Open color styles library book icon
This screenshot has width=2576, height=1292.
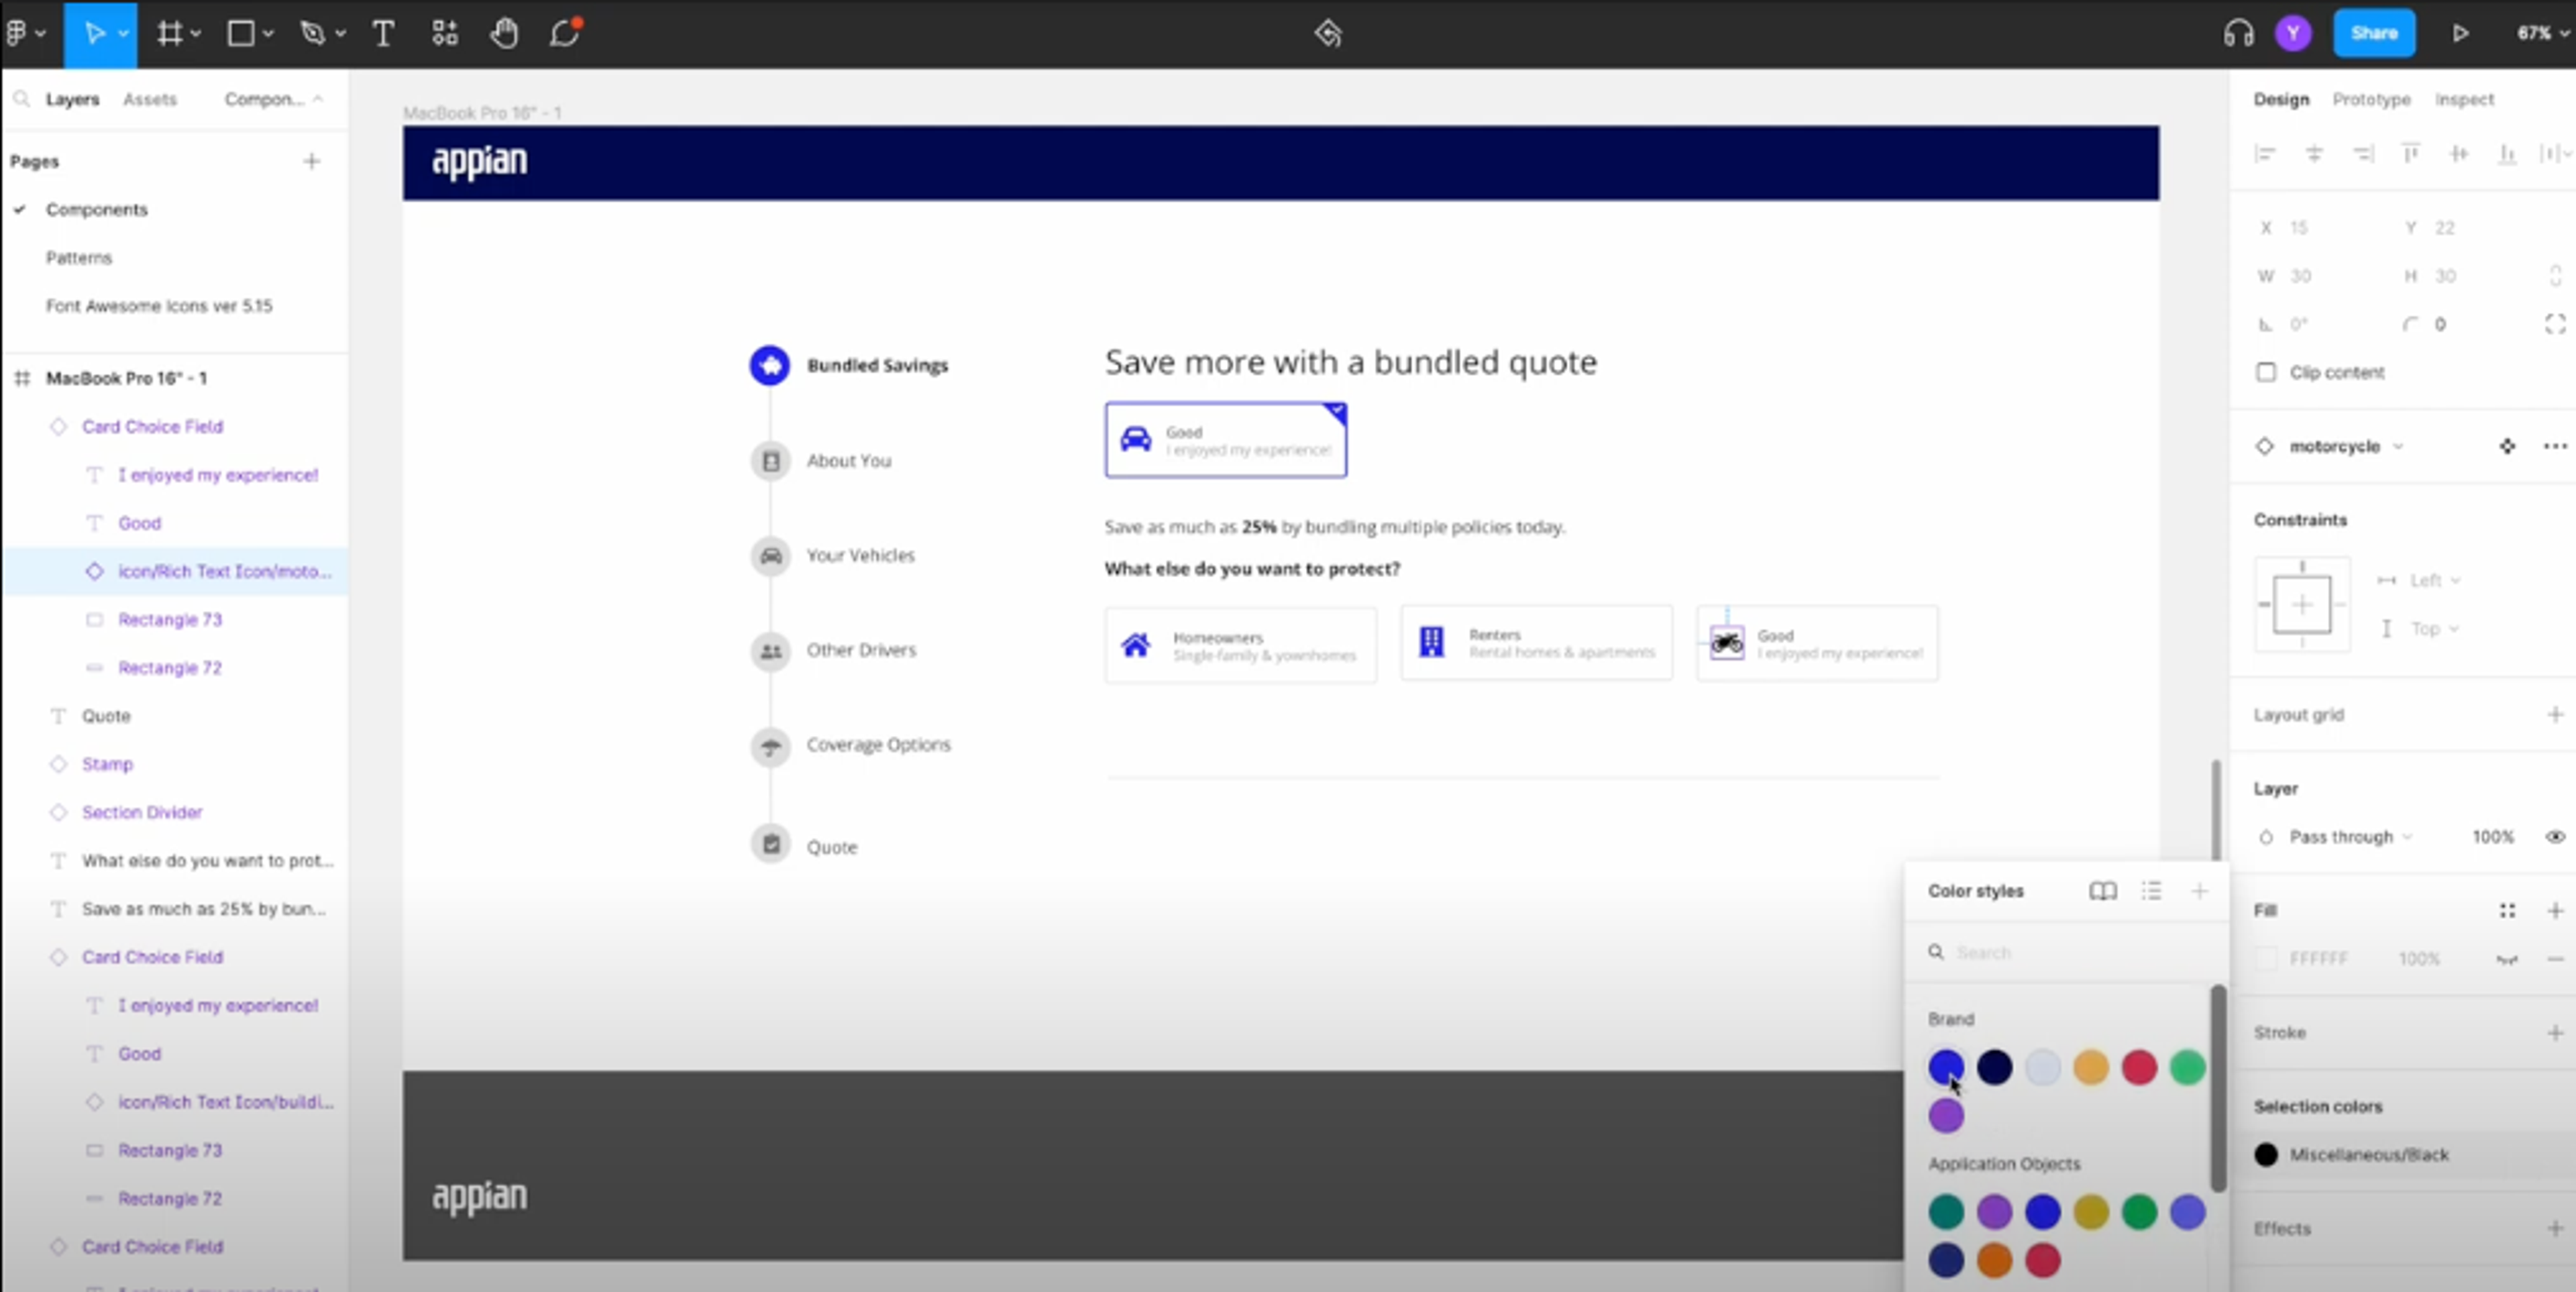tap(2103, 890)
